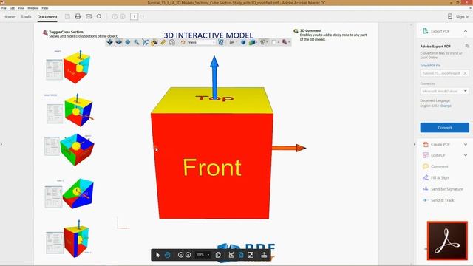Viewport: 473px width, 266px height.
Task: Select the 3D Rotate tool
Action: coord(110,42)
